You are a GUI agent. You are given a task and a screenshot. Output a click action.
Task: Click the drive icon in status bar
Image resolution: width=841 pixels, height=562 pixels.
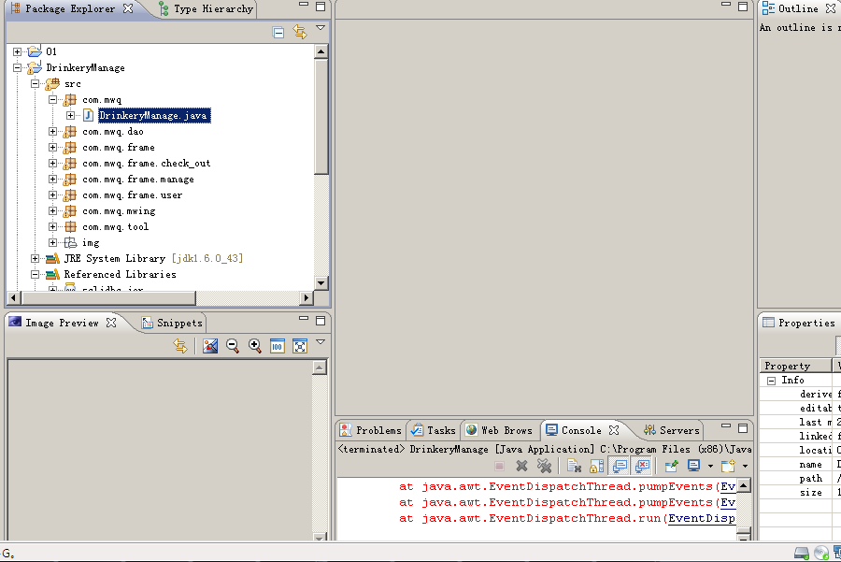pyautogui.click(x=802, y=553)
